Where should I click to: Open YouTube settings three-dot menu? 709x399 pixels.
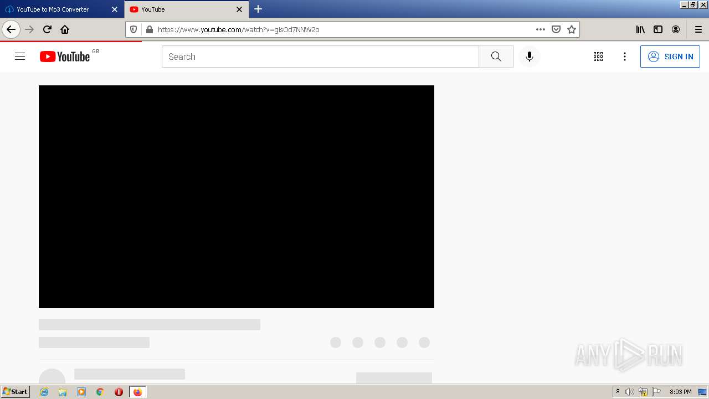[625, 57]
